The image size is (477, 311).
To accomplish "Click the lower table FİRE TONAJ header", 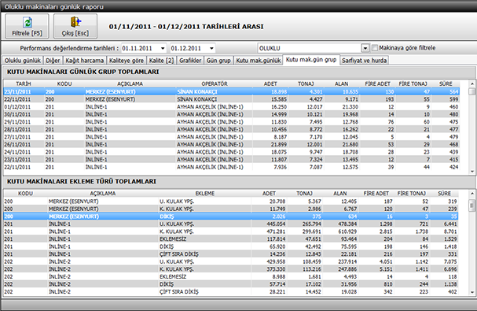I will click(411, 194).
